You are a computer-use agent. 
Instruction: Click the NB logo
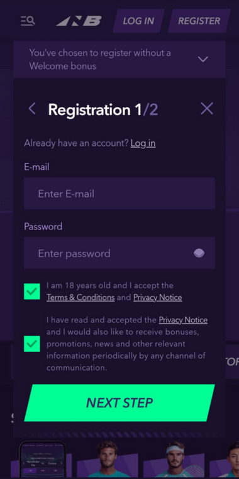tap(79, 21)
